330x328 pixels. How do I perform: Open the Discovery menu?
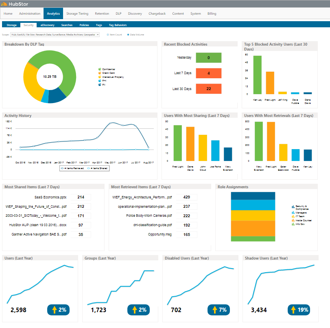pos(135,13)
